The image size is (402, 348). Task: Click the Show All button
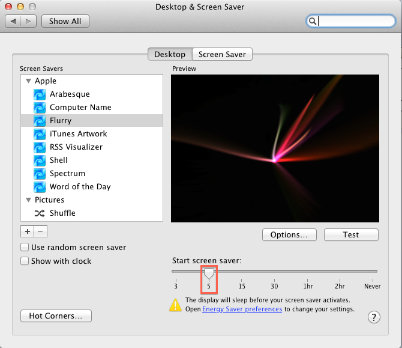(x=65, y=21)
